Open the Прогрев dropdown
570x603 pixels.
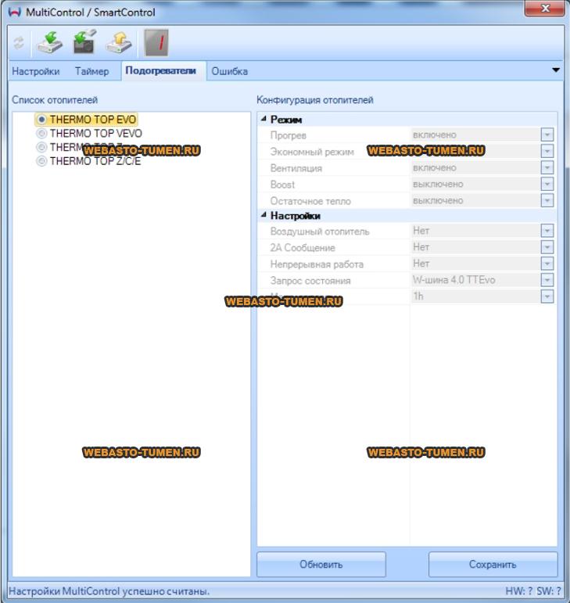tap(547, 135)
